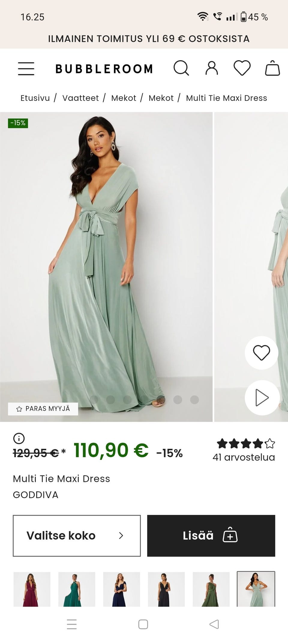
Task: Click the BUBBLEROOM logo
Action: 104,69
